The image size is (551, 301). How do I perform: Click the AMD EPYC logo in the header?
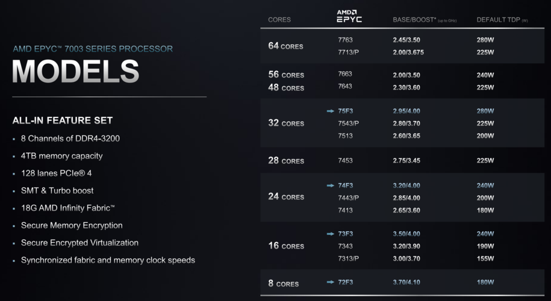349,17
